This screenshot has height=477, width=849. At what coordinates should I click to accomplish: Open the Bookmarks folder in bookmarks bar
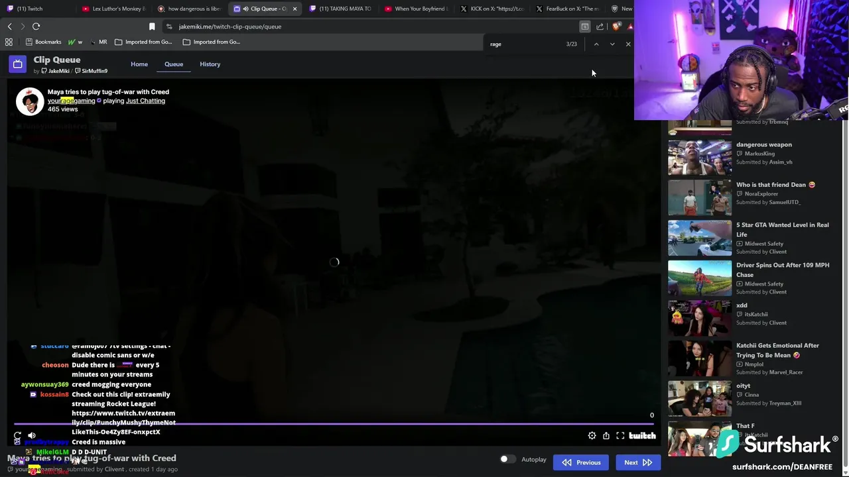44,42
